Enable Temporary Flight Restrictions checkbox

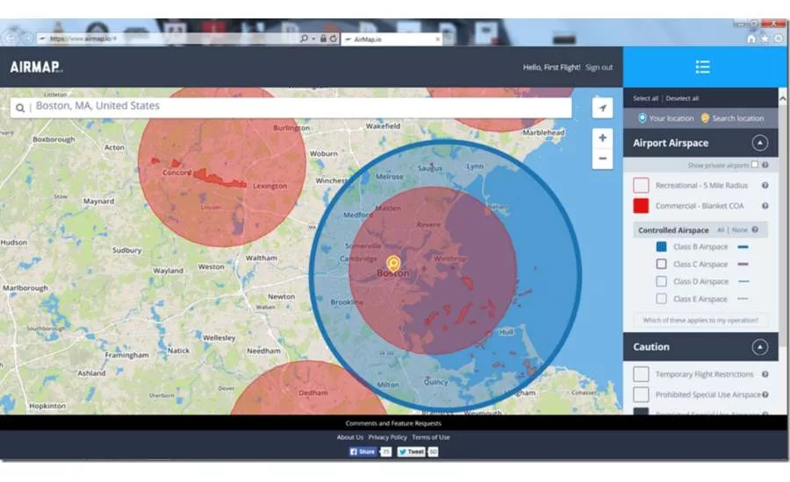click(641, 374)
